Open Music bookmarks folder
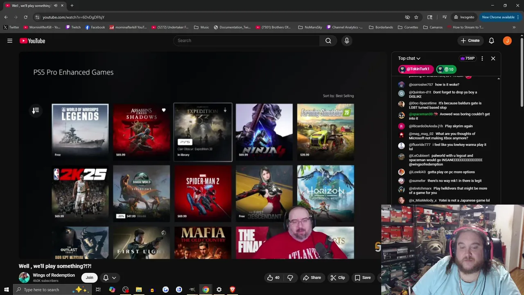The width and height of the screenshot is (524, 295). point(201,27)
